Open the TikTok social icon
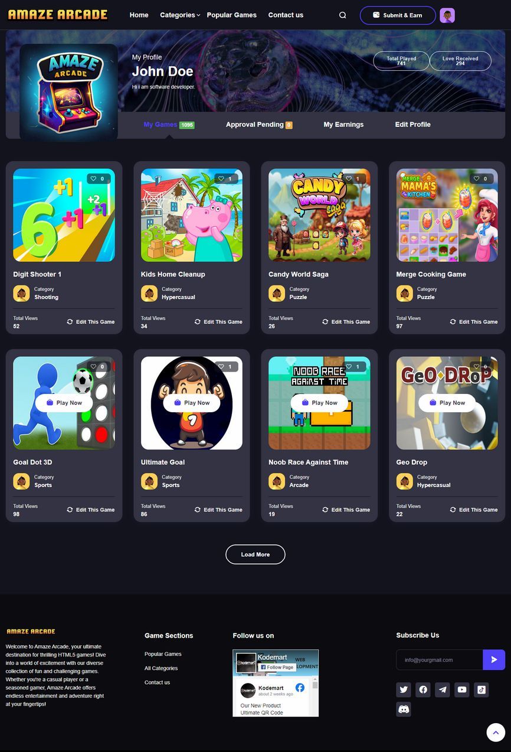This screenshot has height=752, width=511. pyautogui.click(x=481, y=689)
